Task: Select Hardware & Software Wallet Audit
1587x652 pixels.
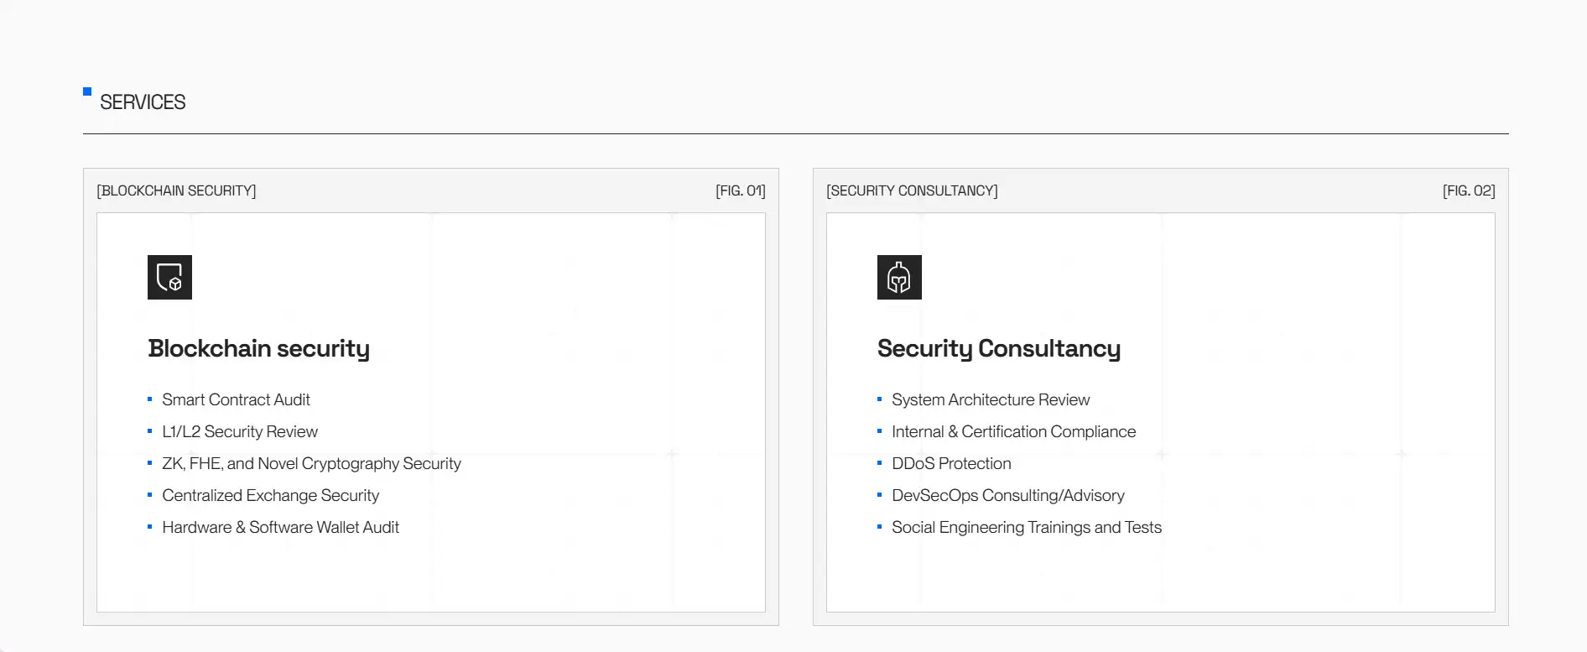Action: click(280, 528)
